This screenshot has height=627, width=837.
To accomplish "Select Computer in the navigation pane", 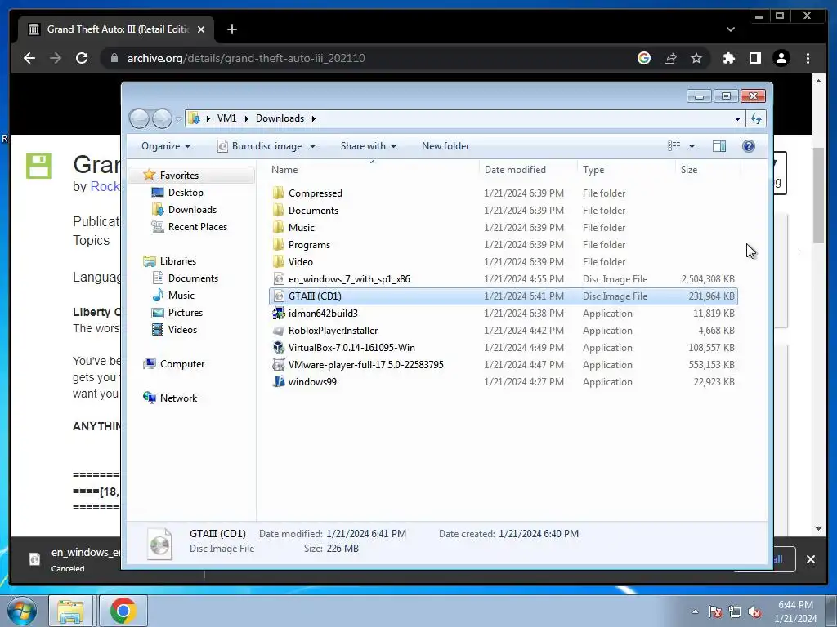I will pyautogui.click(x=182, y=363).
